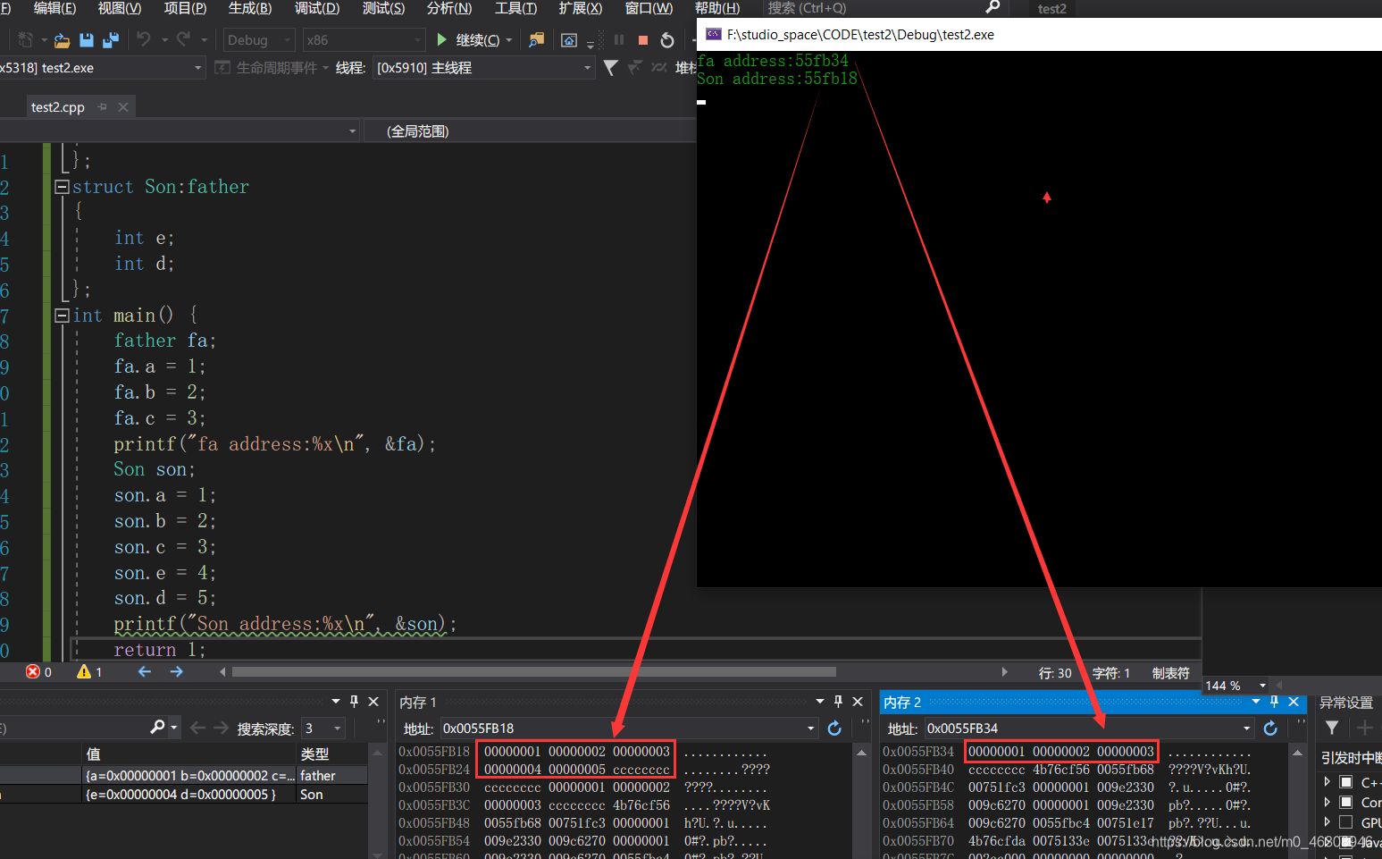Click the red Stop Debugging icon

click(x=643, y=40)
